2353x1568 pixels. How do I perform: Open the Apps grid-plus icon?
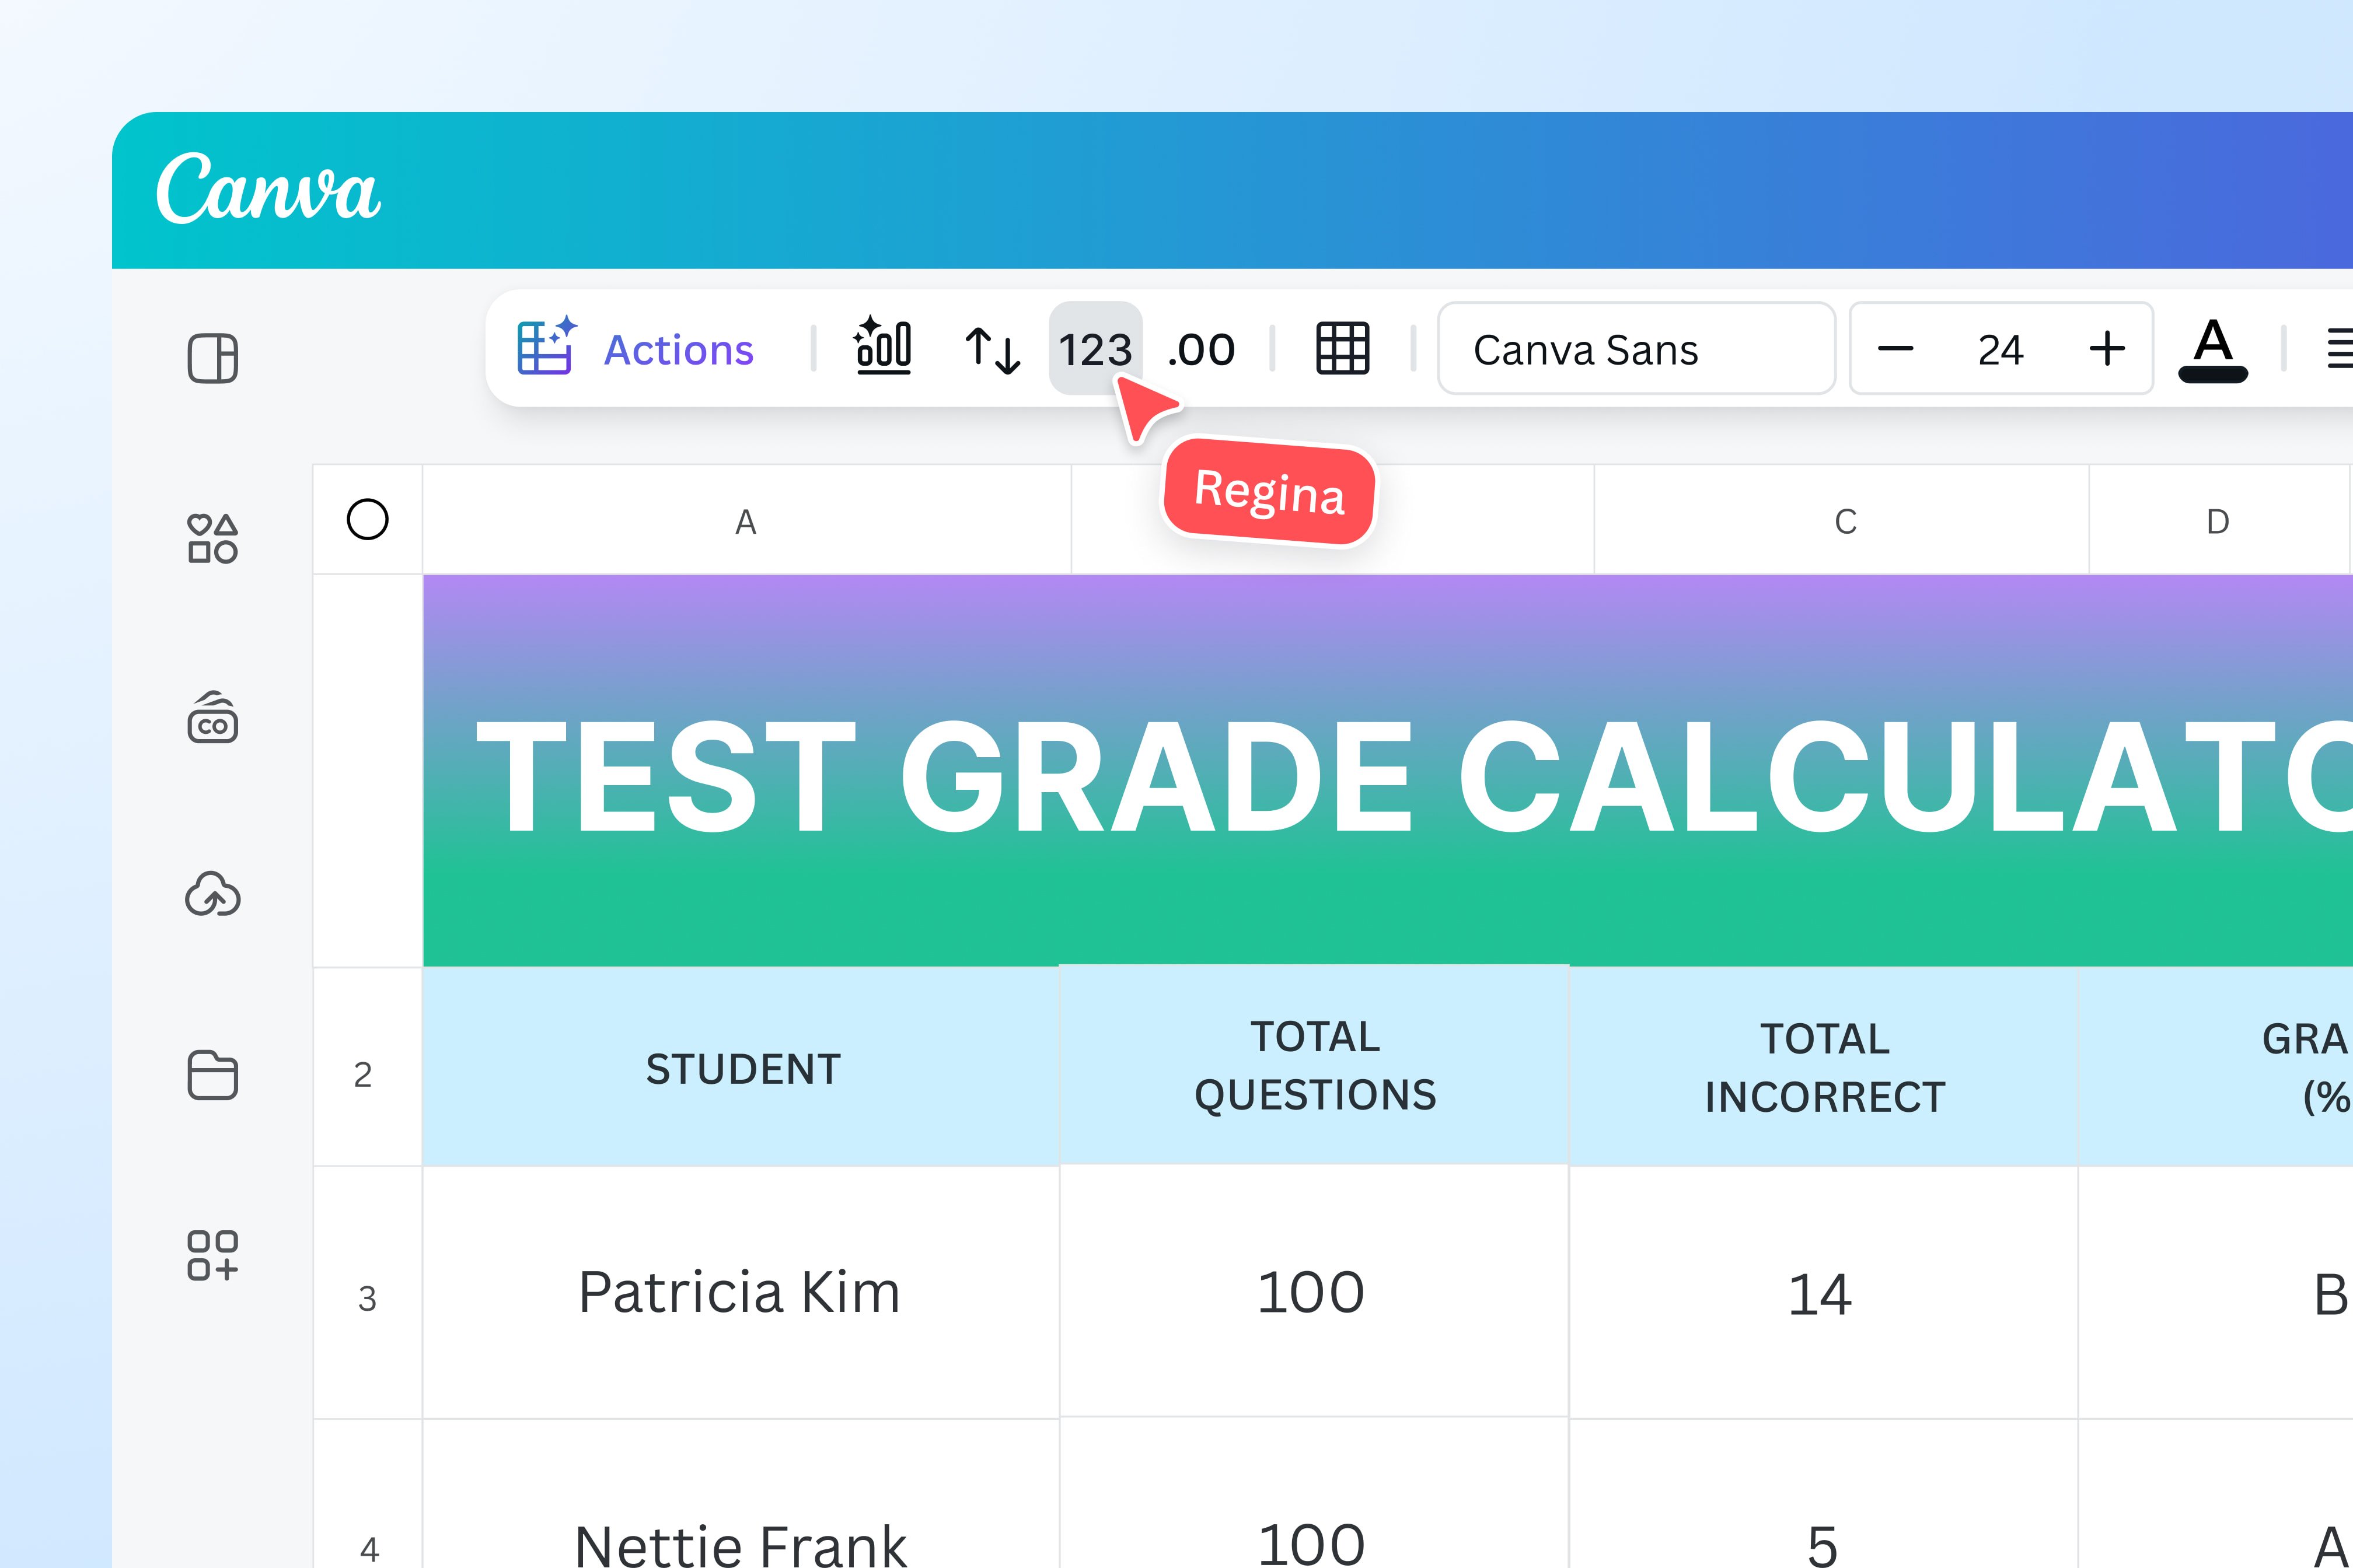tap(212, 1255)
